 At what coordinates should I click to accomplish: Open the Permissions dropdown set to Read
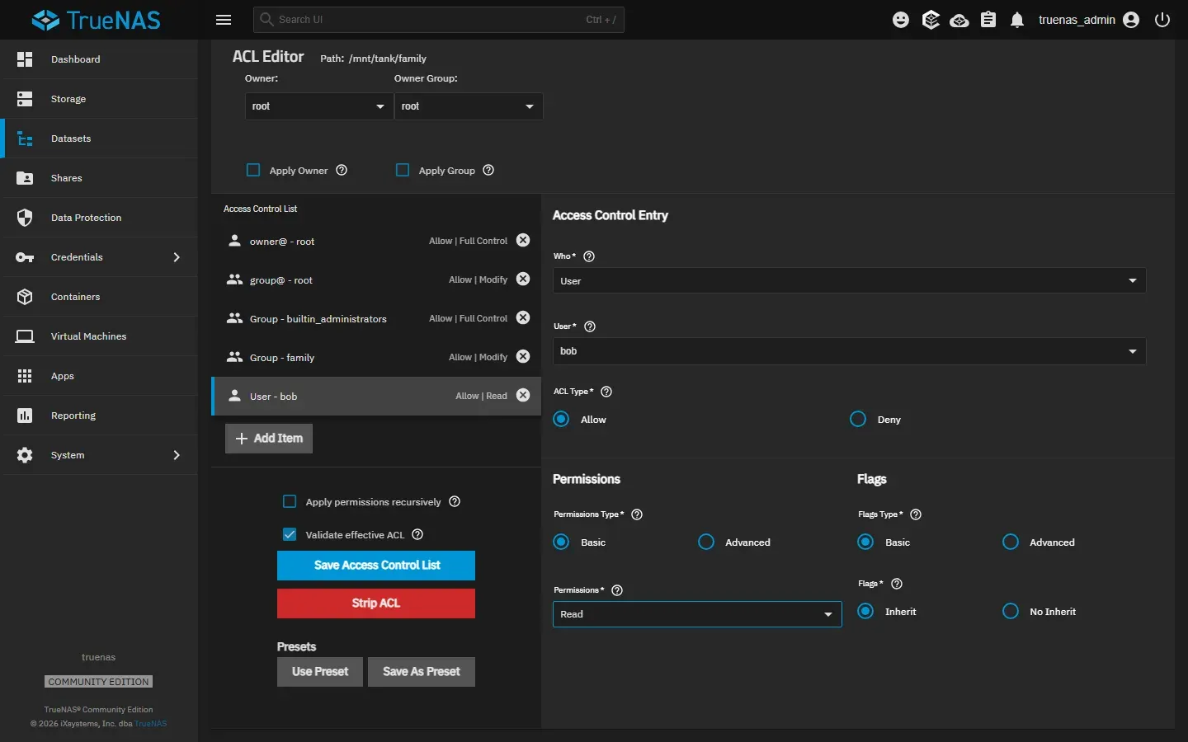697,614
